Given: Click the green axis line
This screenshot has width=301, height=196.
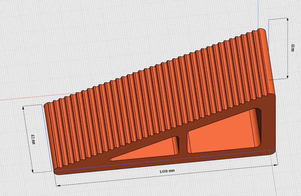Looking at the screenshot, I should (273, 173).
